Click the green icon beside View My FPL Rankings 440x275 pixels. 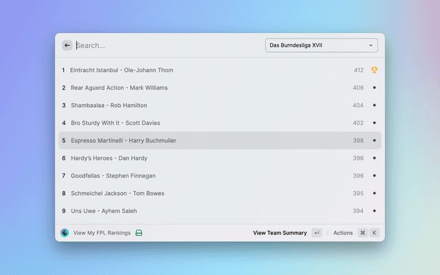139,233
